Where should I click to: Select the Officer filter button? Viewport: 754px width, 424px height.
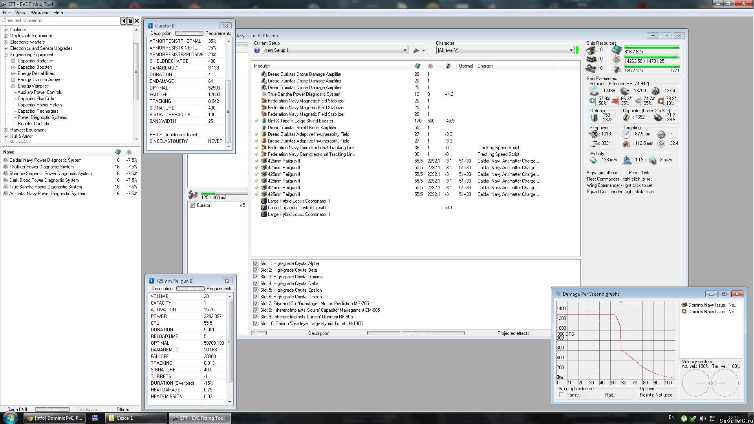pos(123,409)
